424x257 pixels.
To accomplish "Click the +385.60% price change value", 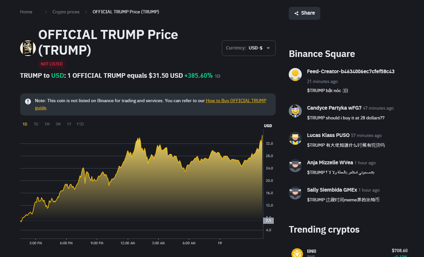I will [198, 76].
